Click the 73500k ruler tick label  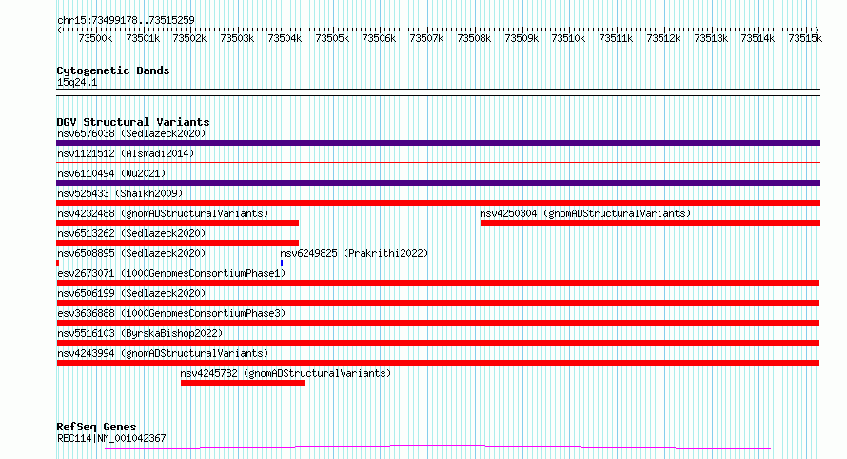click(95, 39)
